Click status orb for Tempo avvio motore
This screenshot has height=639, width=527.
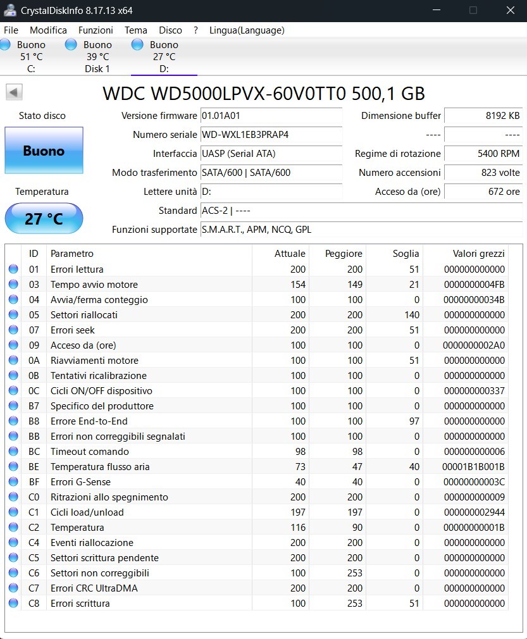13,284
